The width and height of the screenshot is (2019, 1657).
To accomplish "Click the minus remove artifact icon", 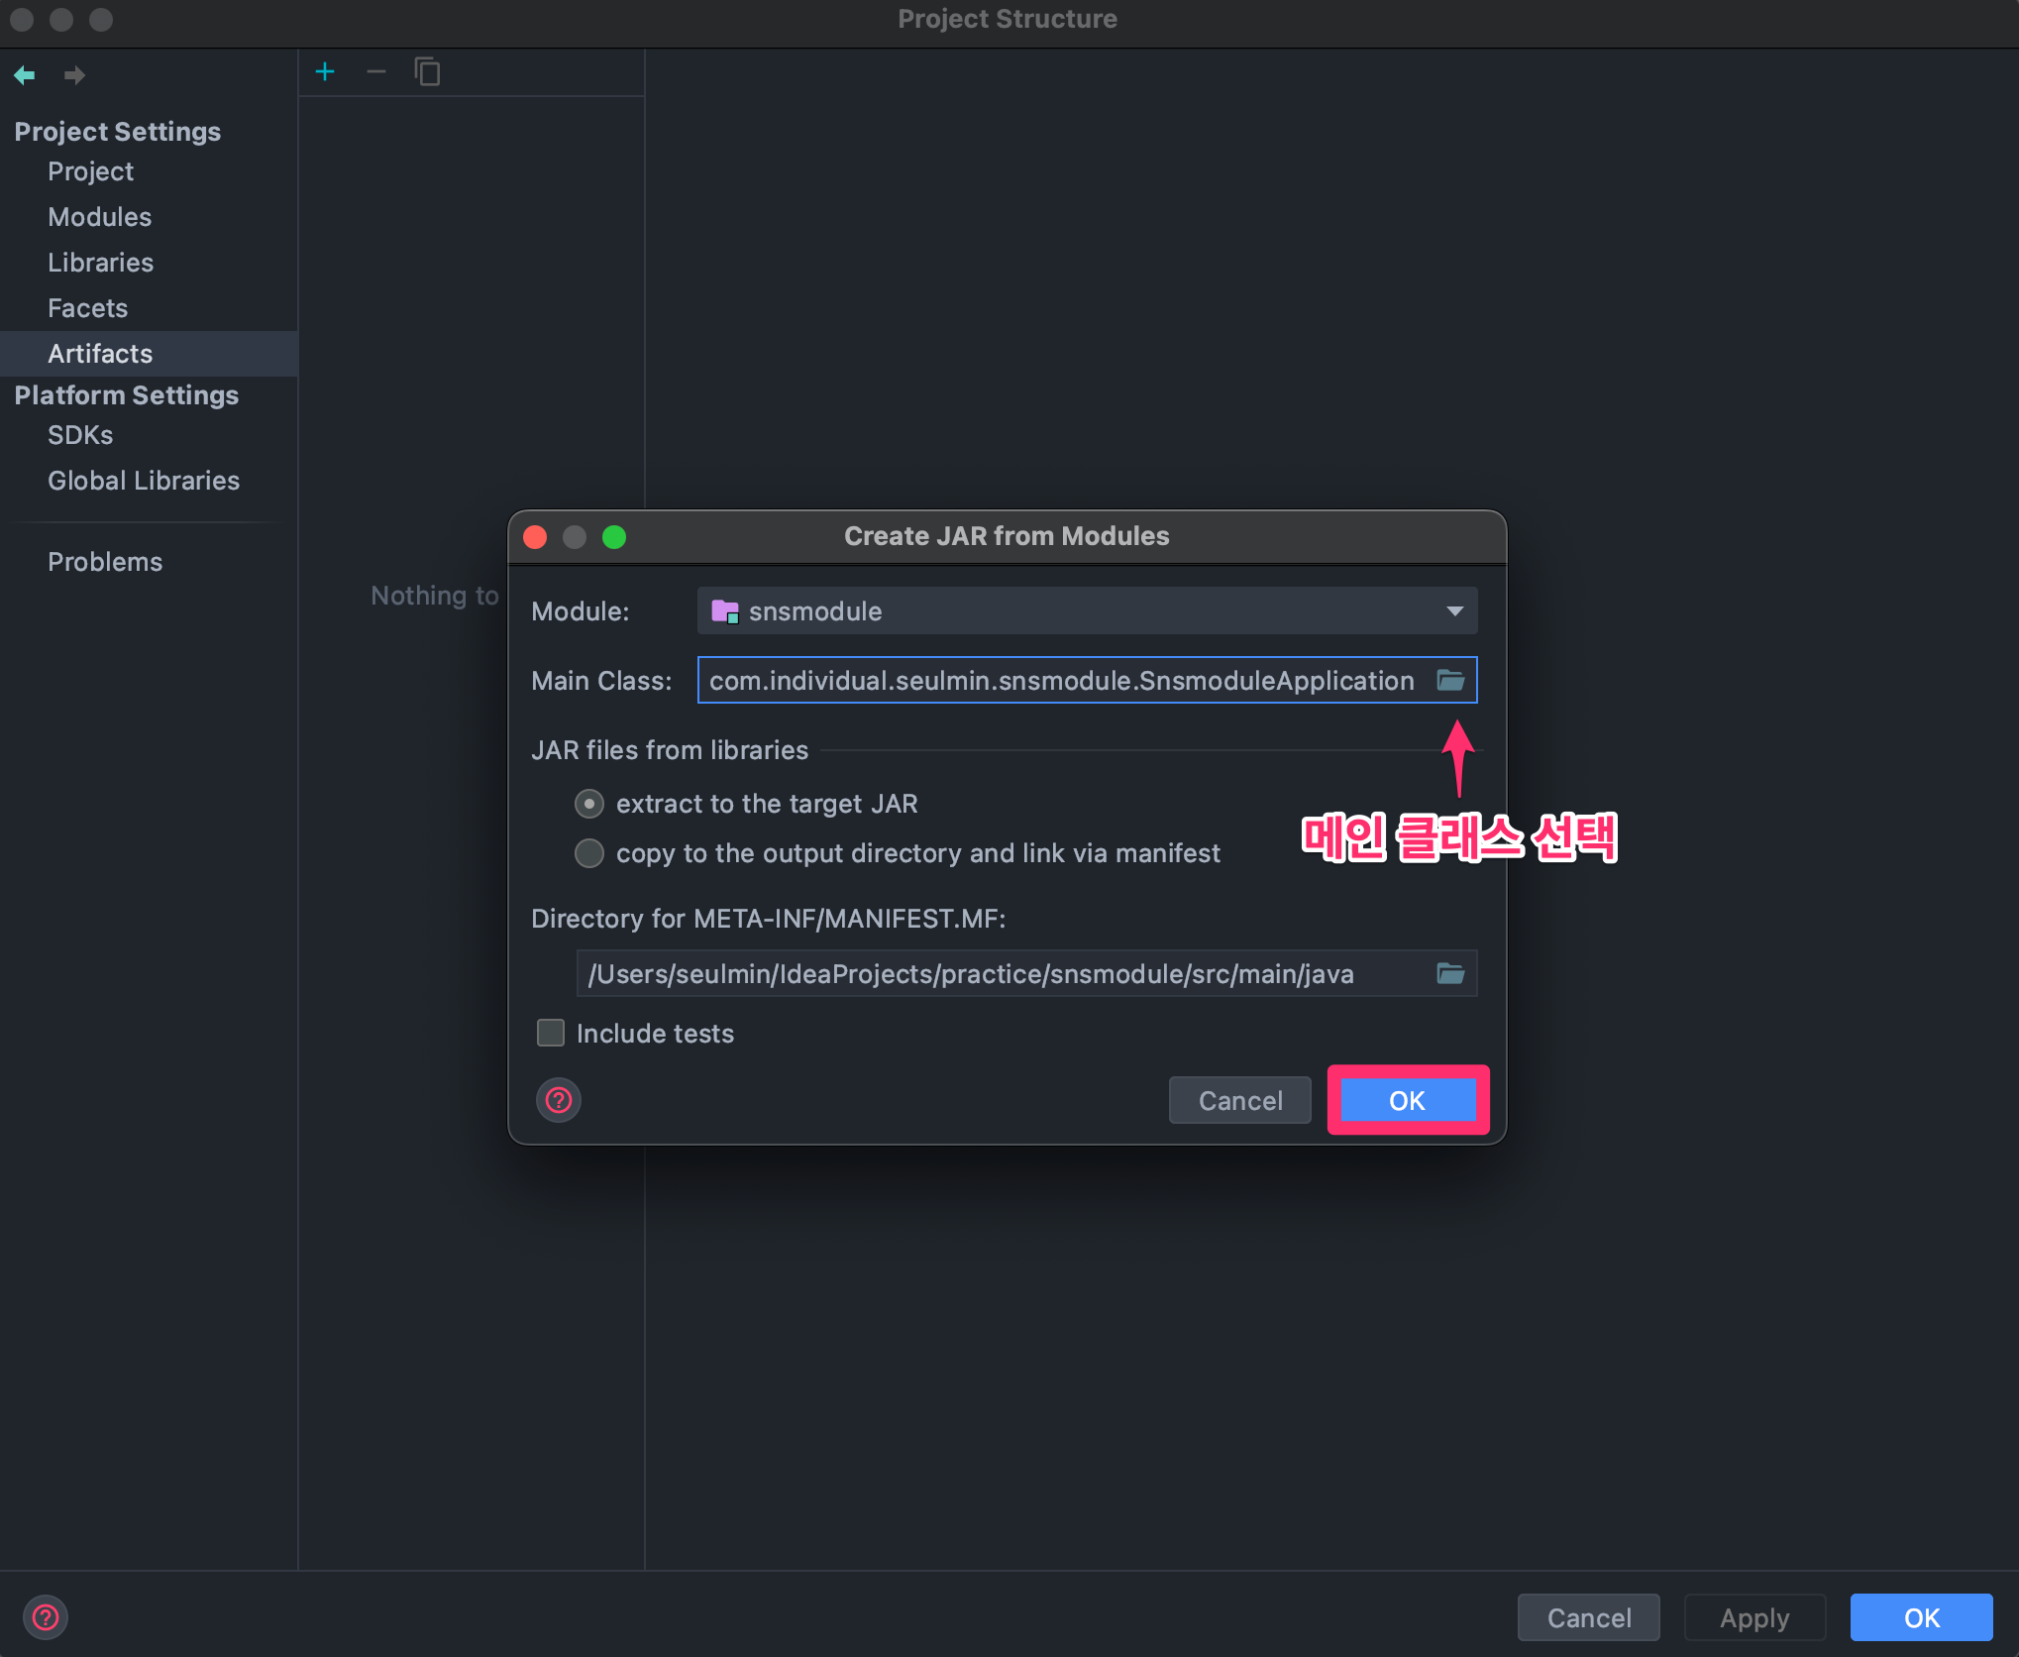I will pyautogui.click(x=375, y=72).
